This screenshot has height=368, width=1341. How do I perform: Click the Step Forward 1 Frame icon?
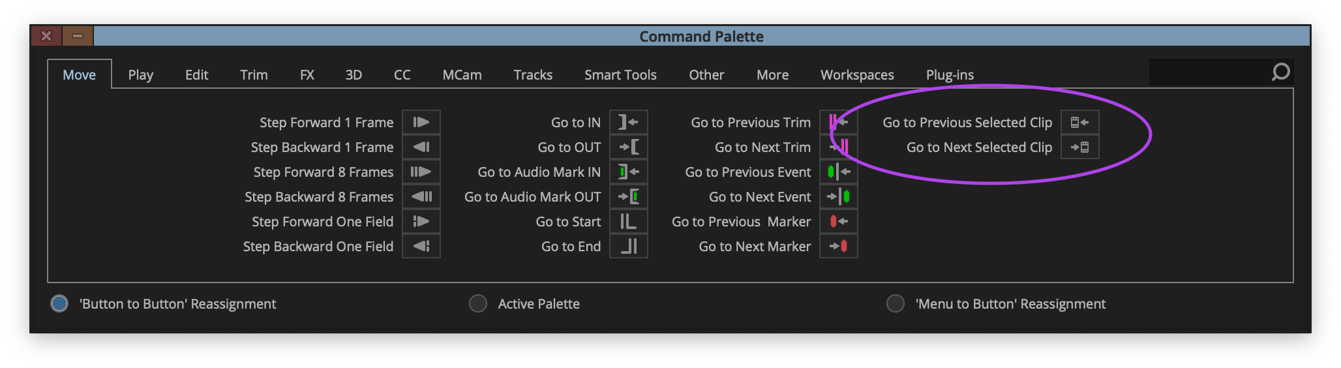(421, 122)
